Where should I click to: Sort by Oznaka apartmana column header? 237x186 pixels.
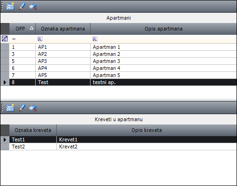click(x=63, y=29)
